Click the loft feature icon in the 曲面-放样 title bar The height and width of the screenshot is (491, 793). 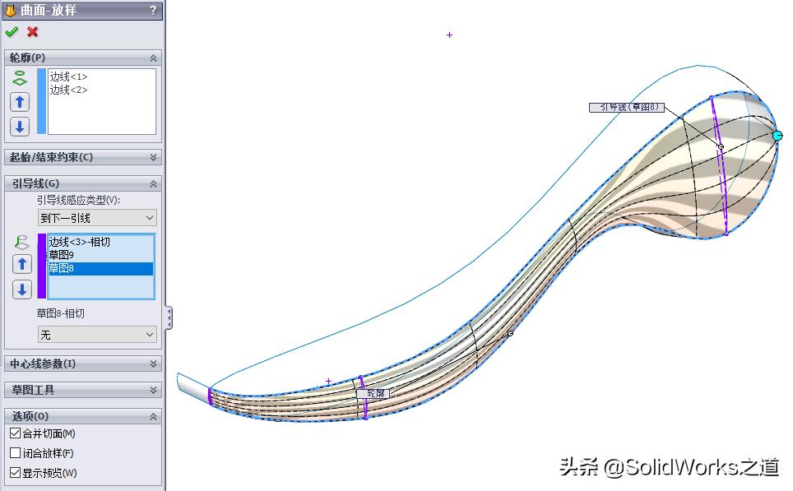point(12,11)
